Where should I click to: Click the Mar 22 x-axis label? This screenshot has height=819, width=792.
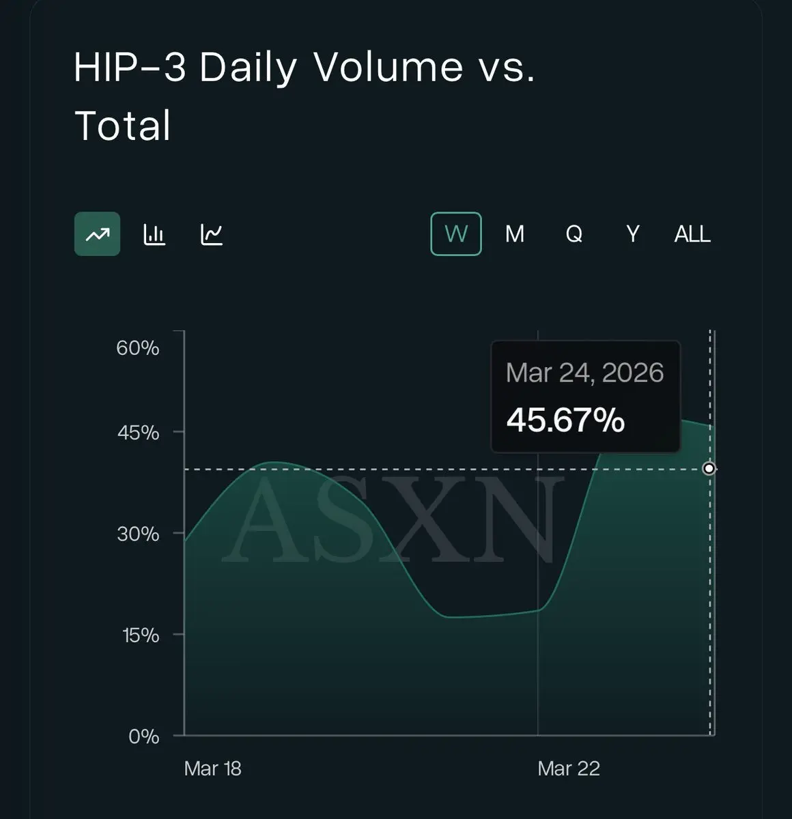569,768
